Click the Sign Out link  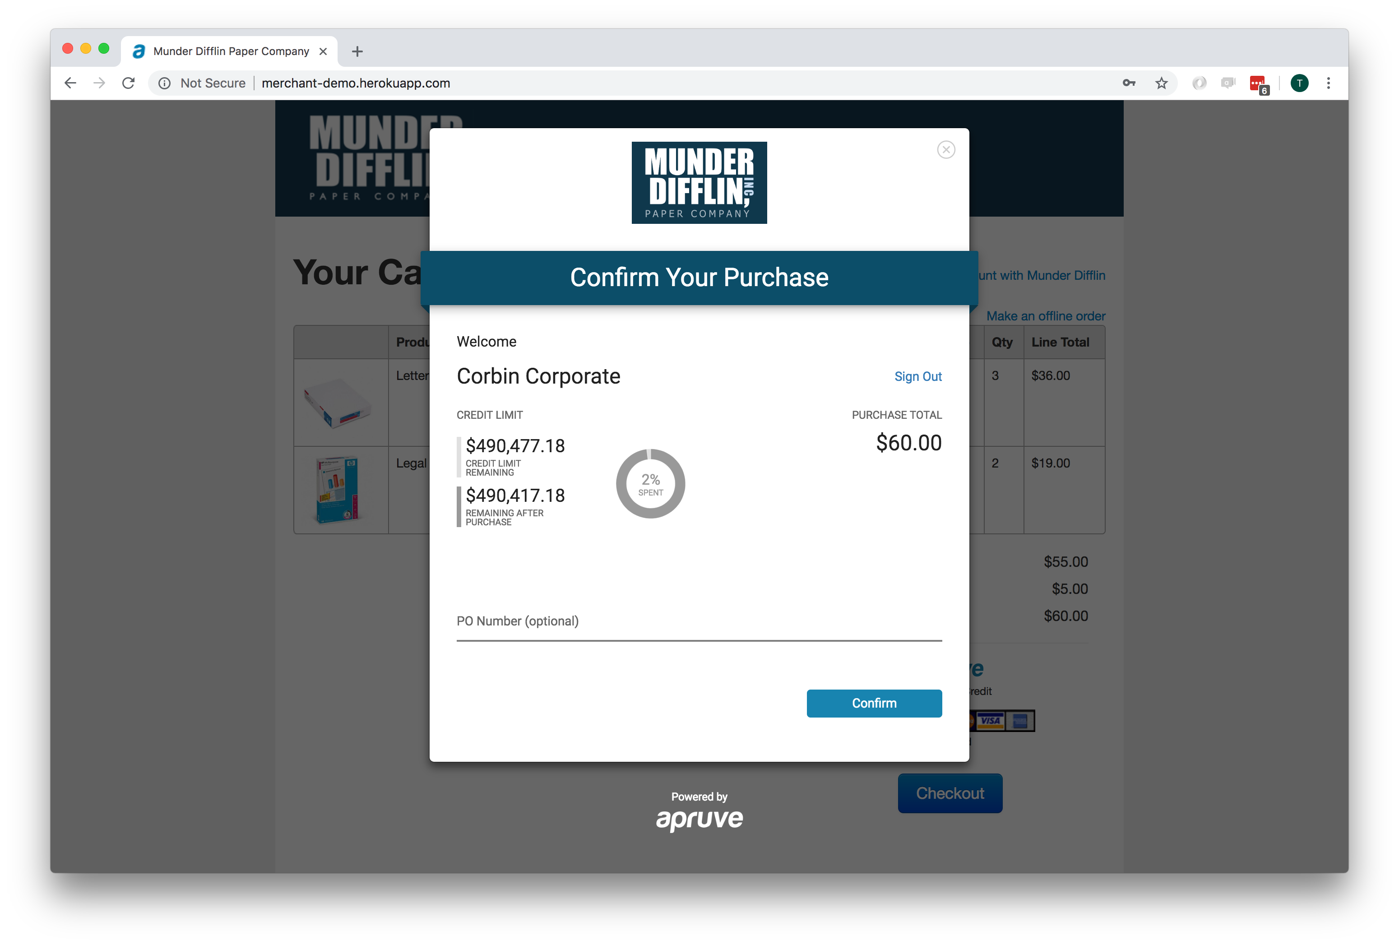coord(917,376)
